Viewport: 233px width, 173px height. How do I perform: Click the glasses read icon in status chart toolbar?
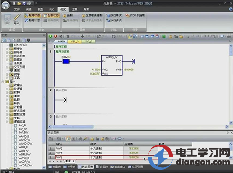point(80,138)
